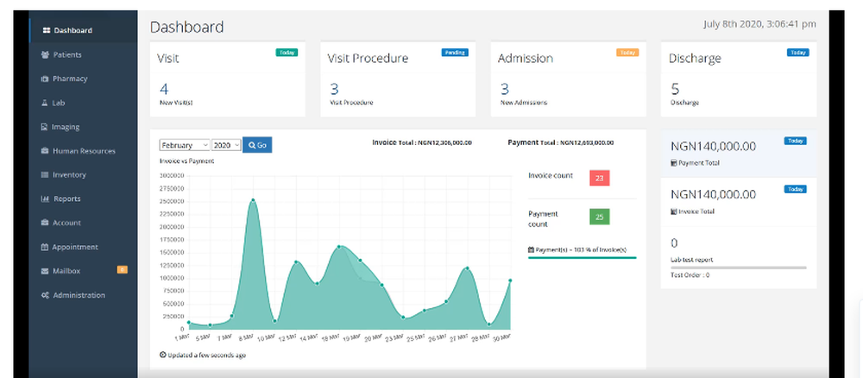Click calculator icon next to Payment Total
Viewport: 863px width, 378px height.
[674, 163]
